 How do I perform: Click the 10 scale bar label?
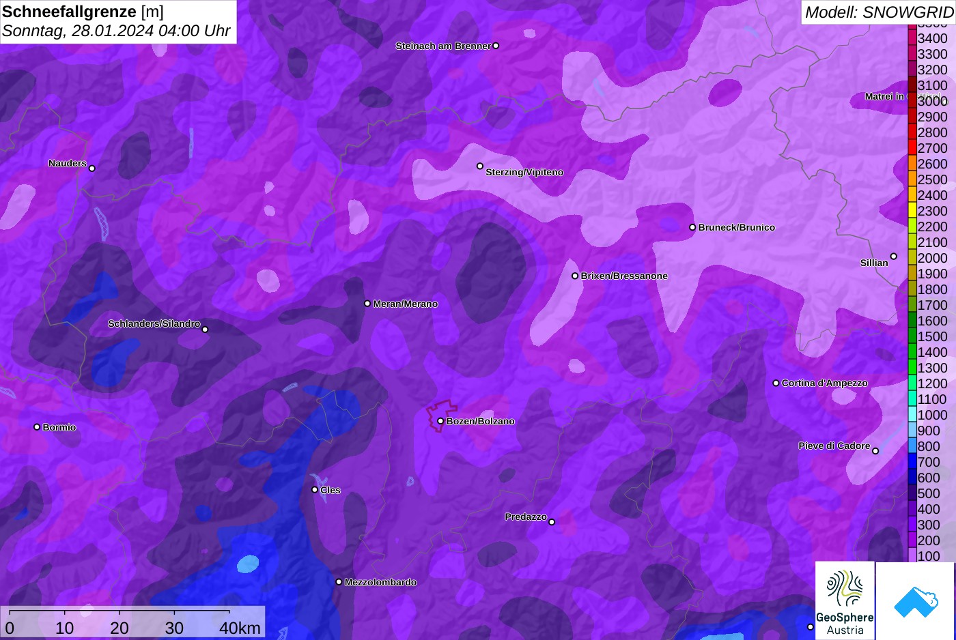(64, 628)
